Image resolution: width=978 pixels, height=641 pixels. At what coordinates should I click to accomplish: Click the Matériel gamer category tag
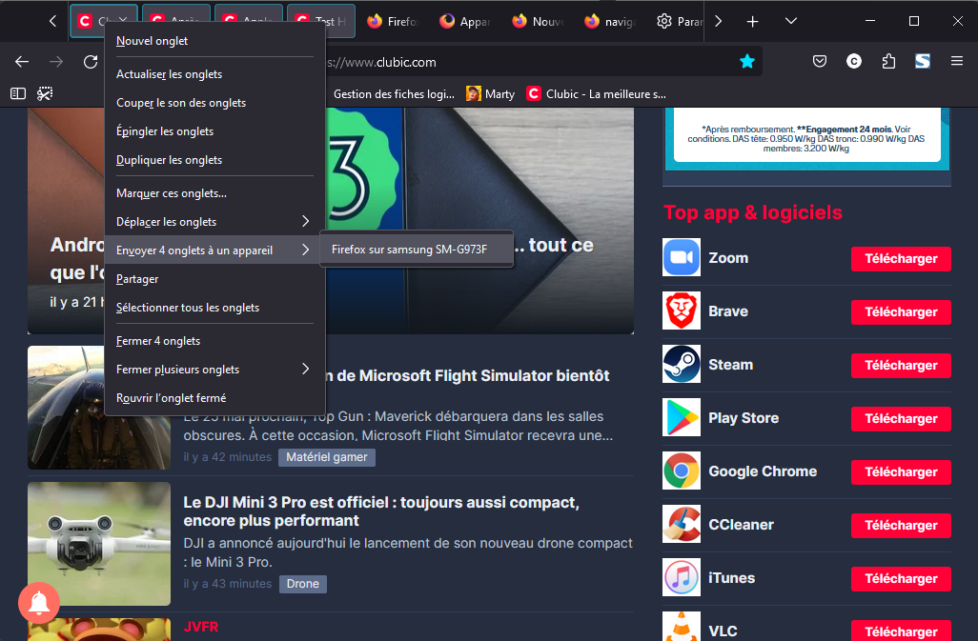(326, 457)
